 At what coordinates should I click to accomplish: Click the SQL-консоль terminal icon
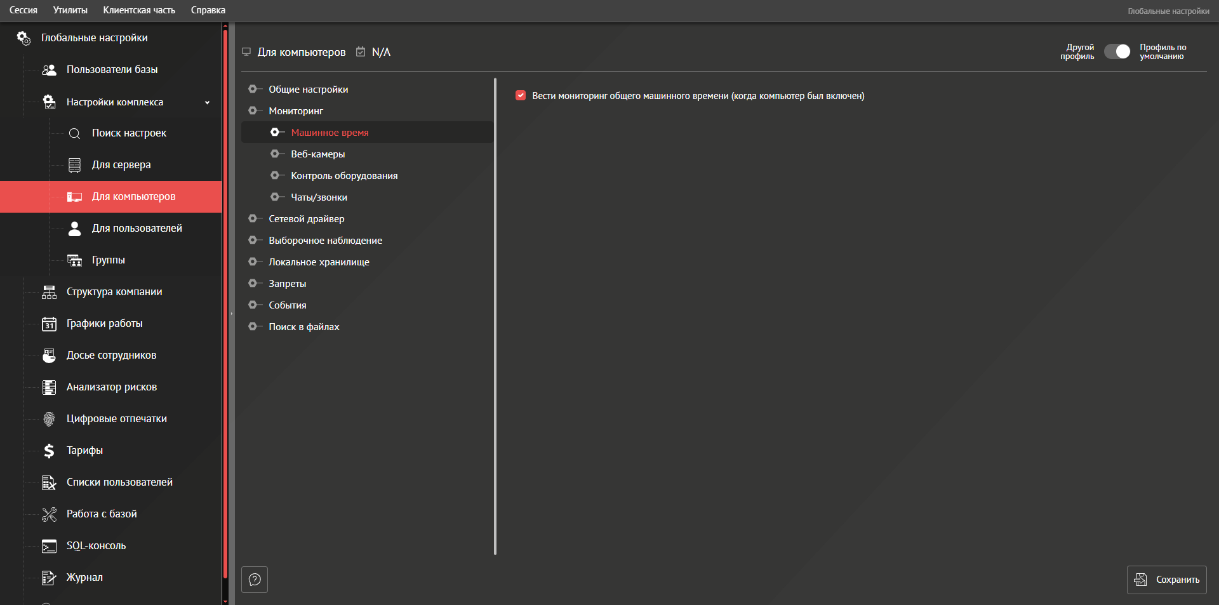pos(49,546)
